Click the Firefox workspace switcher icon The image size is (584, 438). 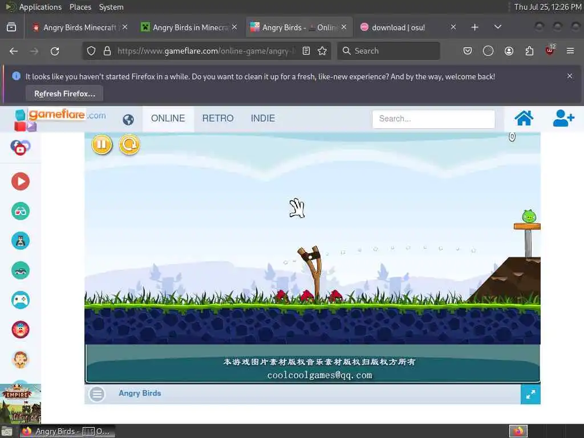(518, 431)
